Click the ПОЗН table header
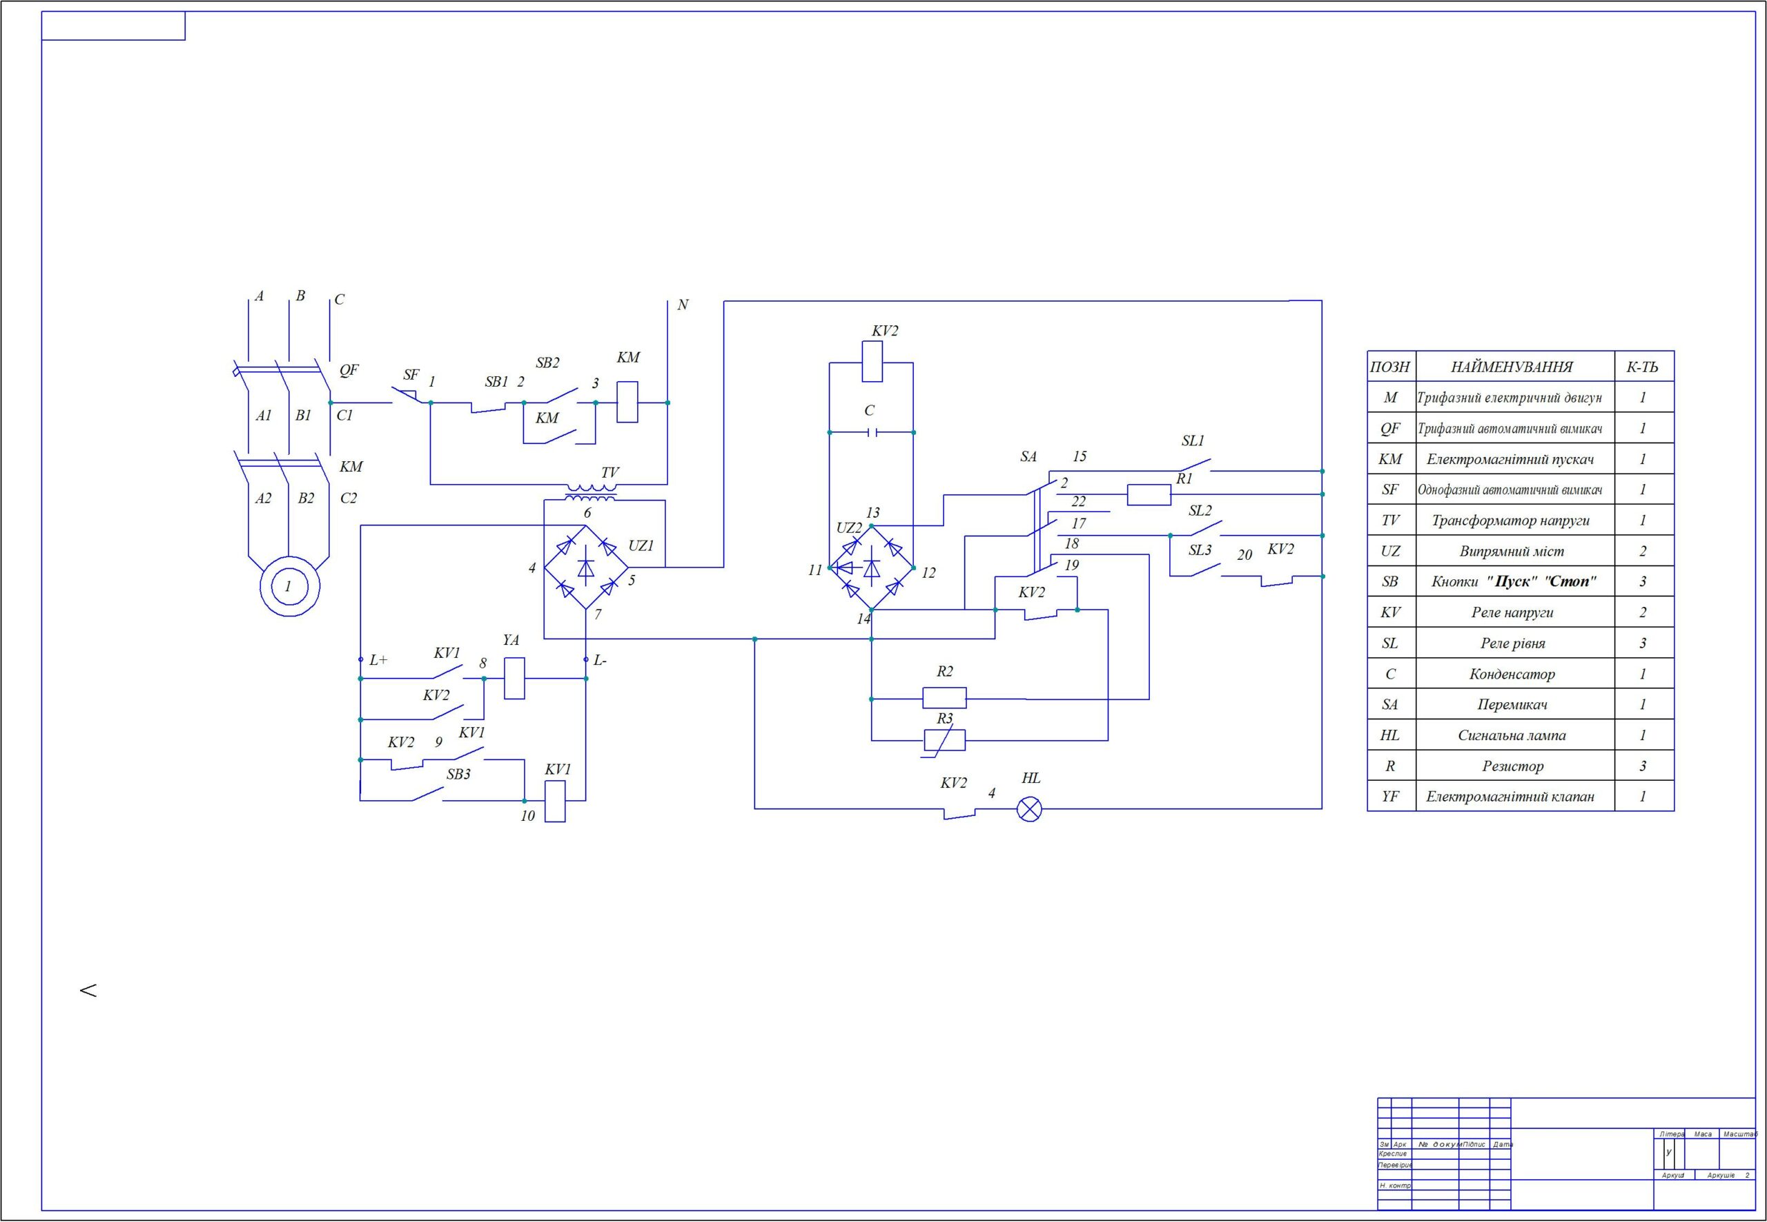The width and height of the screenshot is (1767, 1222). pos(1391,367)
